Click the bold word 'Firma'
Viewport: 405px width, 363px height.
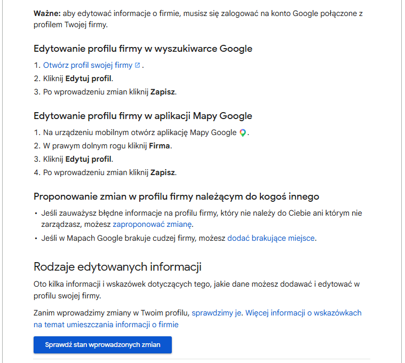click(x=160, y=146)
